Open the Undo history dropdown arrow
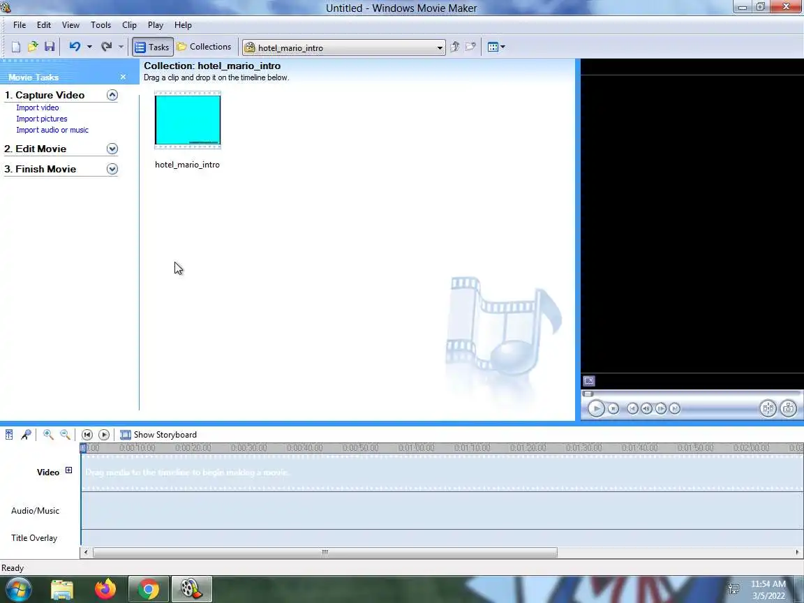The height and width of the screenshot is (603, 804). 89,47
